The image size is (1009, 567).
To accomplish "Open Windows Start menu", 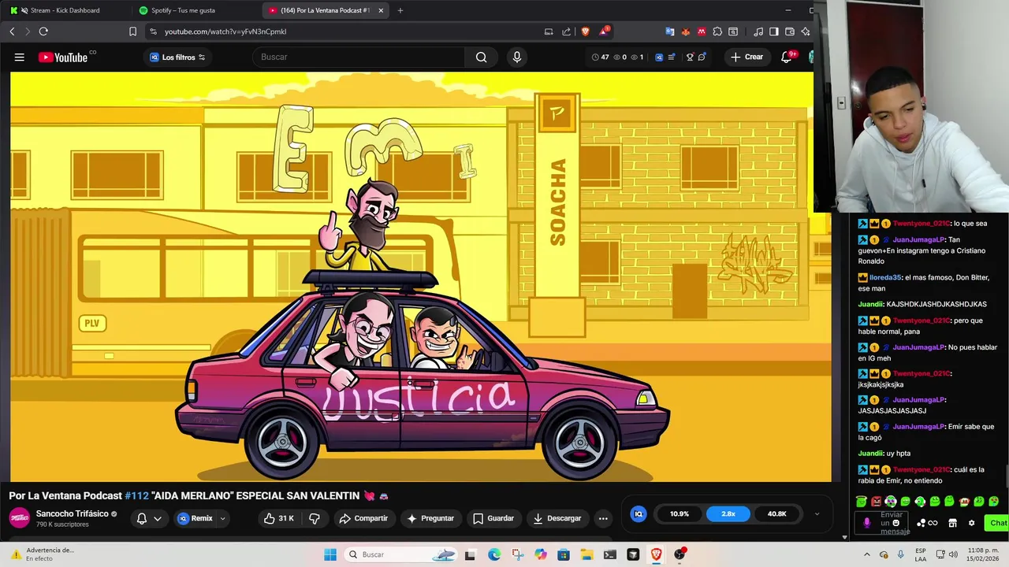I will coord(330,554).
